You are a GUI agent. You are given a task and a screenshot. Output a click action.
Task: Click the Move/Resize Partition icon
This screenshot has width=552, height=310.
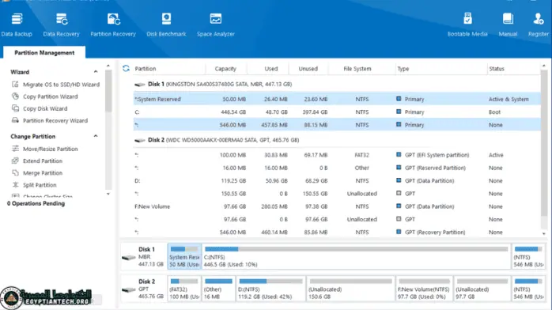15,149
